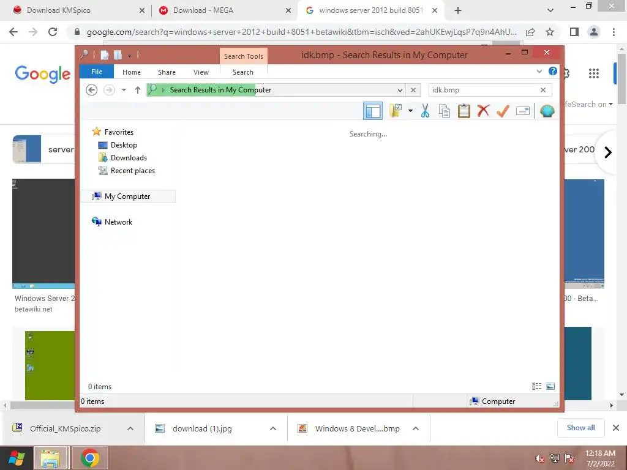The image size is (627, 470).
Task: Open the File menu in Explorer
Action: pyautogui.click(x=96, y=72)
